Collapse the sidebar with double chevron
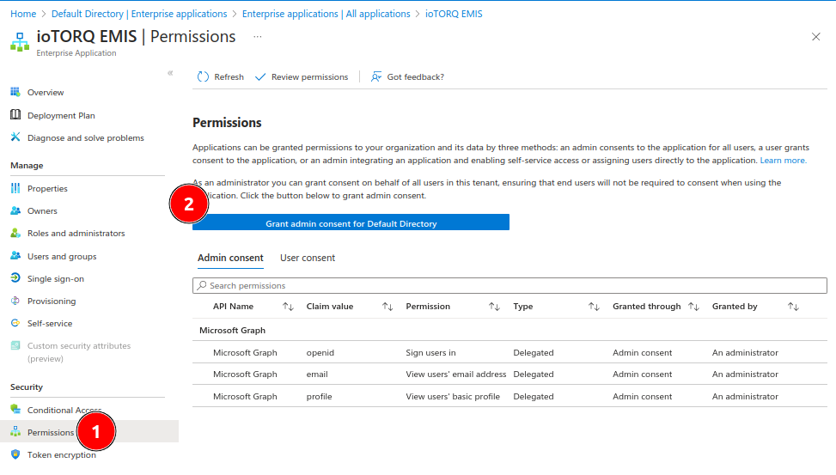The width and height of the screenshot is (836, 475). point(170,73)
